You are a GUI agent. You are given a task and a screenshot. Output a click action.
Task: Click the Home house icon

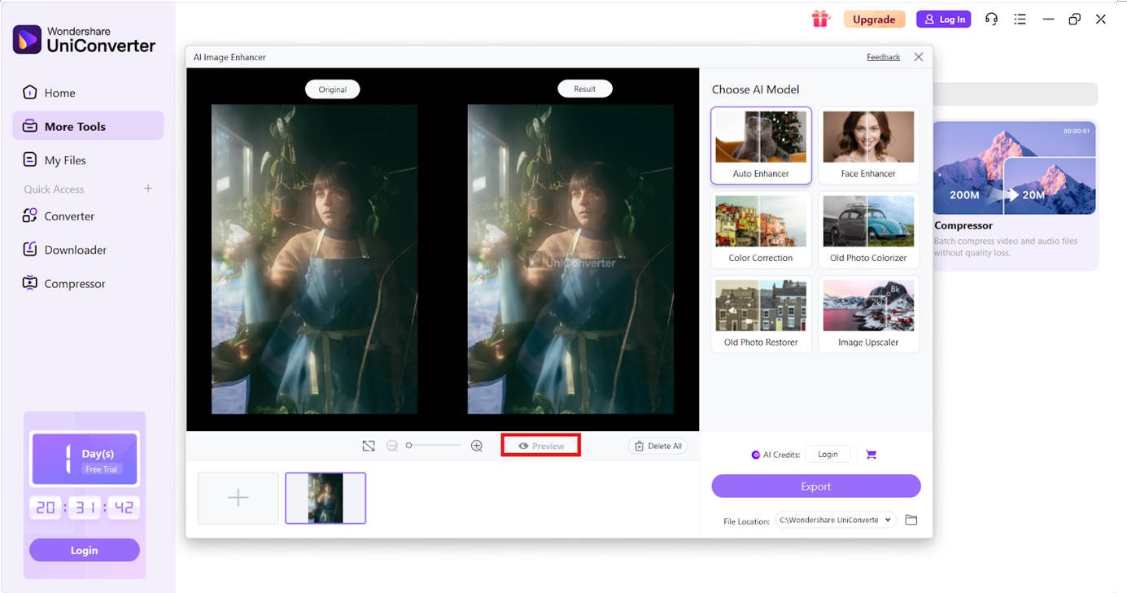[x=30, y=92]
